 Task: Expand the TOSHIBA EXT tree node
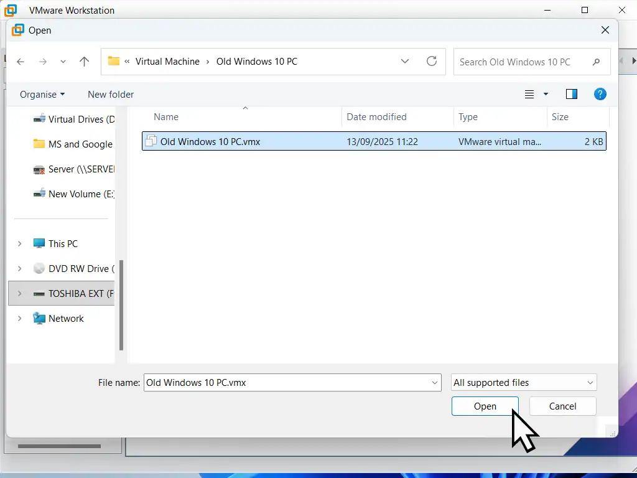[x=19, y=294]
